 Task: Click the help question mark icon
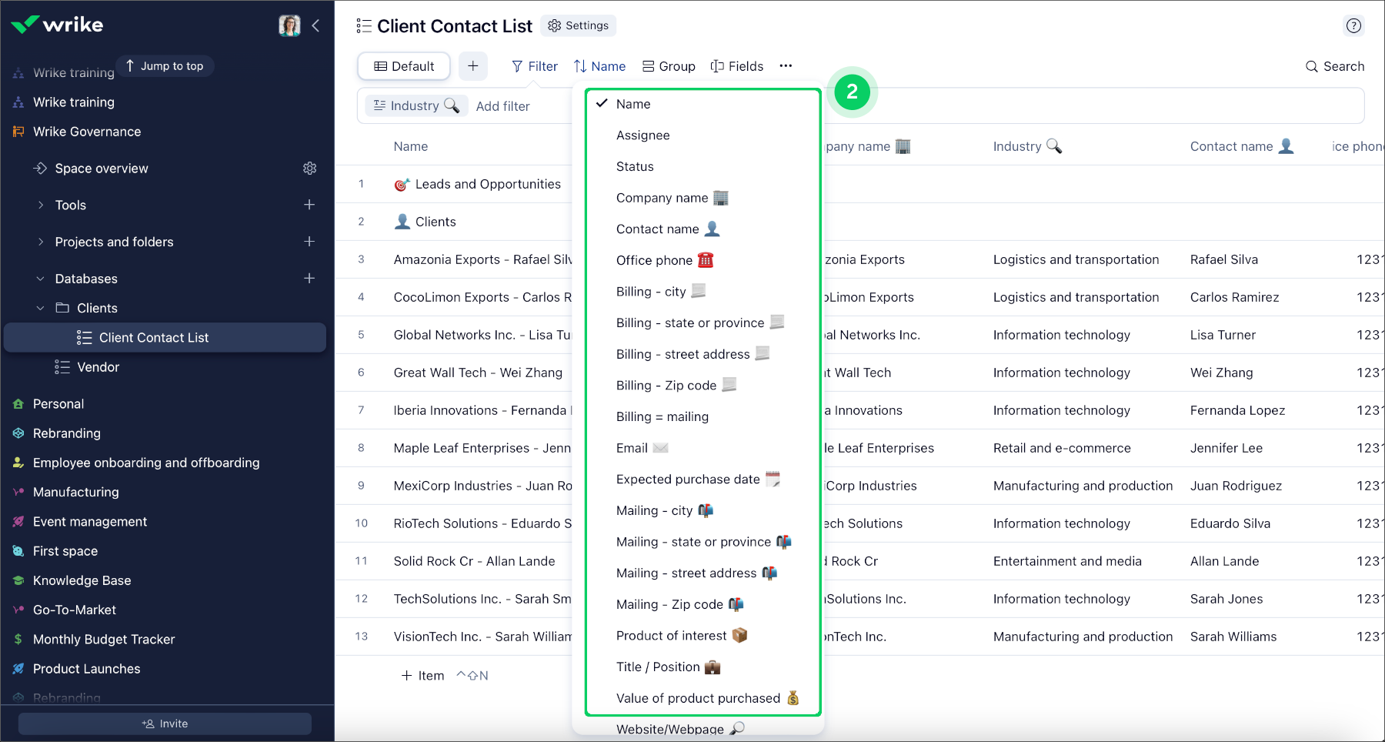click(x=1353, y=25)
